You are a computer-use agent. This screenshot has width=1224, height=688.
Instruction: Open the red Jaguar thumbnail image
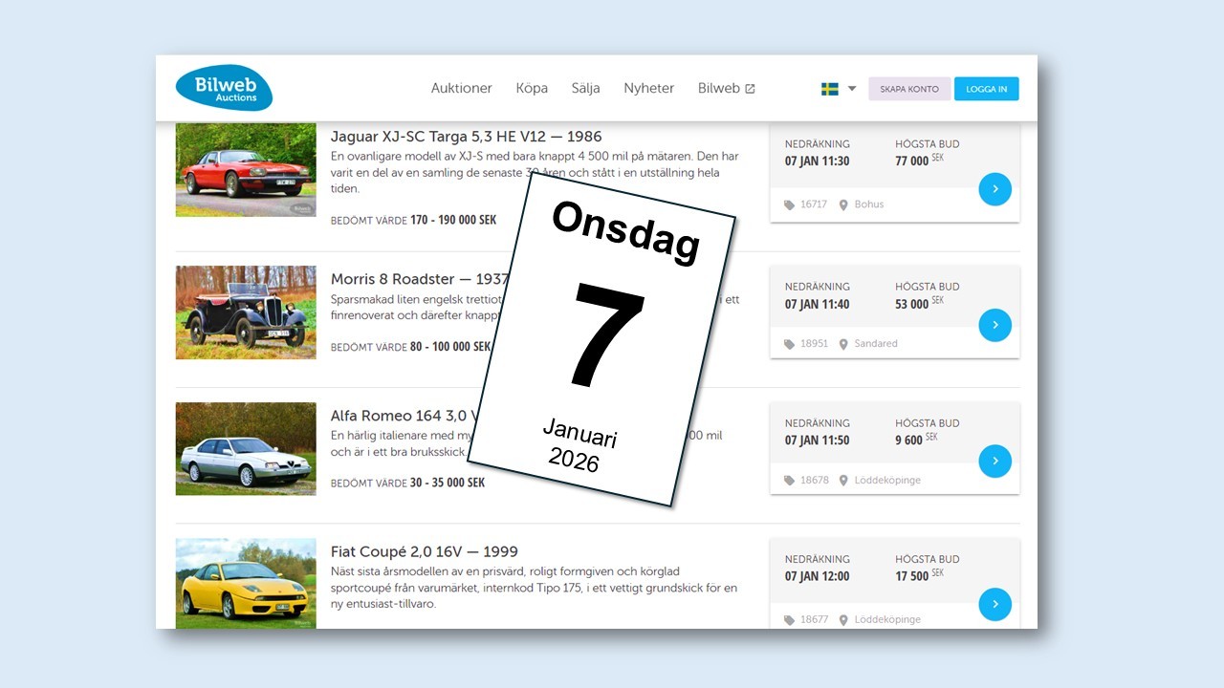point(246,169)
